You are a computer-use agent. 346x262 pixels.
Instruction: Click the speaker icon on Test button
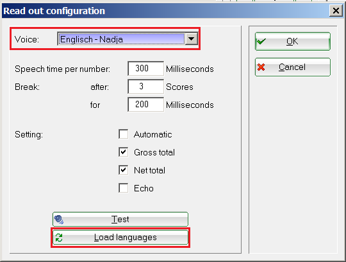coord(59,220)
